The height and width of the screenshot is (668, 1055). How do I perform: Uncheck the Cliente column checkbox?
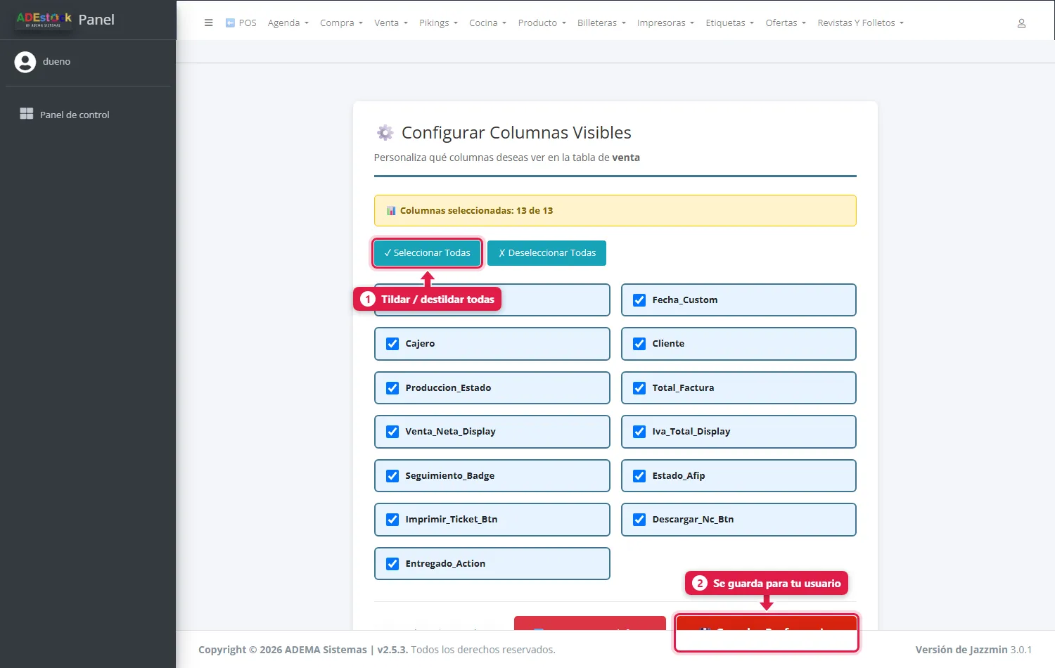[639, 344]
